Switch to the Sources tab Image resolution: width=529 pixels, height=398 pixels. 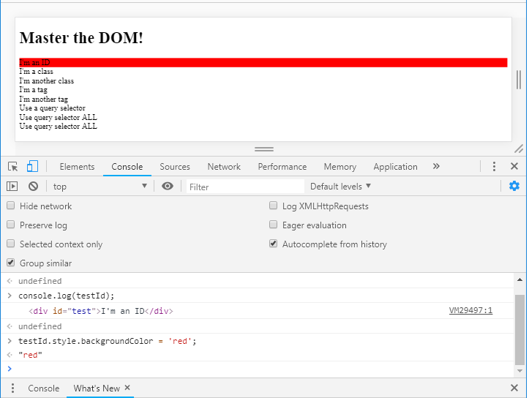tap(175, 167)
